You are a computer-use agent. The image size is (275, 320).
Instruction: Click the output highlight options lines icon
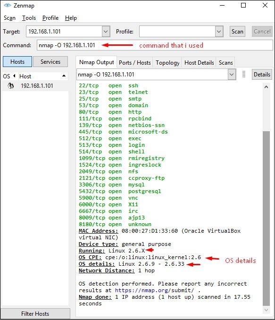(243, 74)
